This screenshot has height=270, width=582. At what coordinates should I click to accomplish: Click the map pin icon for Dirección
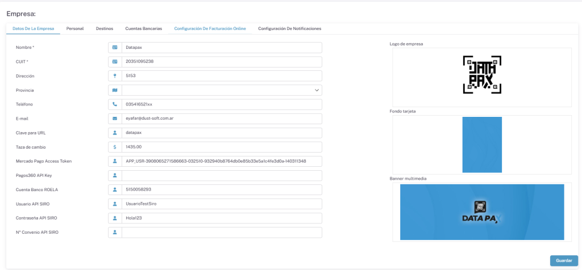pyautogui.click(x=115, y=76)
